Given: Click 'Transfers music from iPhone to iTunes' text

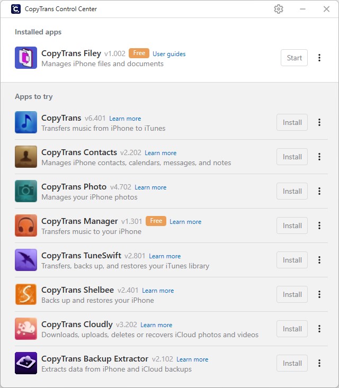Looking at the screenshot, I should (x=103, y=128).
